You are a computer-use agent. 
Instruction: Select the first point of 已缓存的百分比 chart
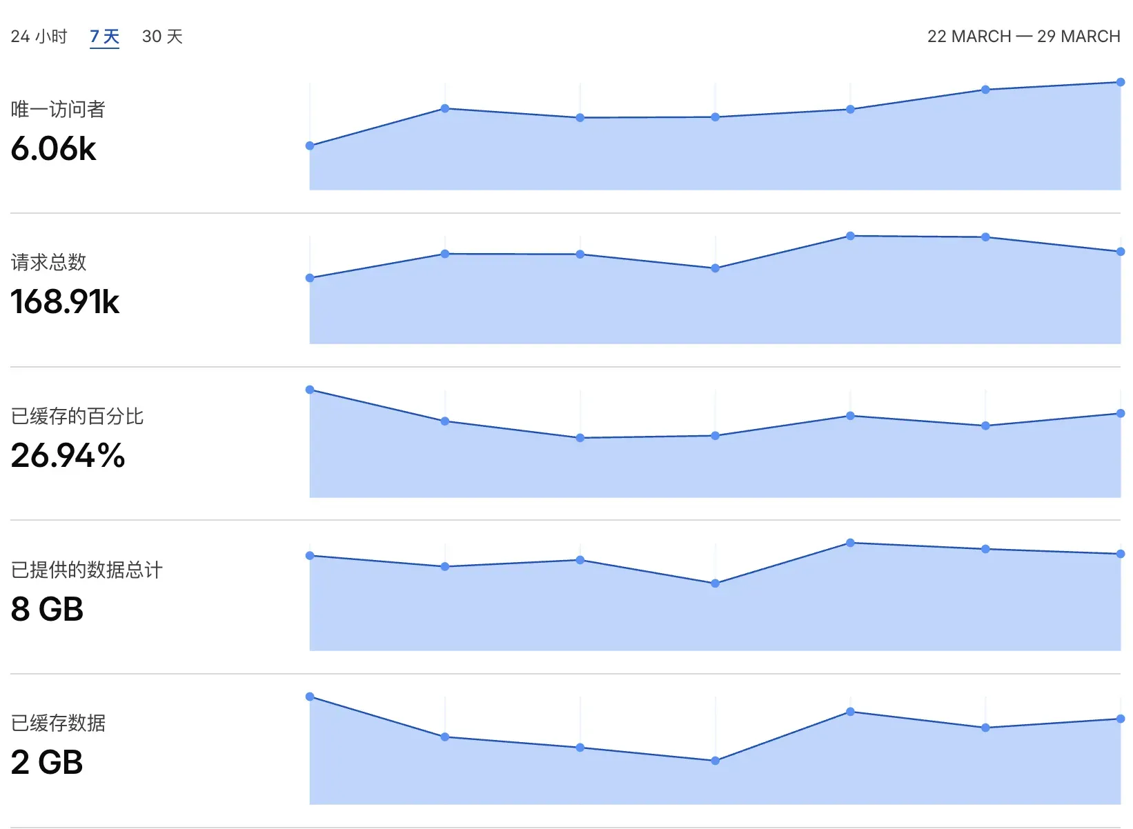(310, 390)
